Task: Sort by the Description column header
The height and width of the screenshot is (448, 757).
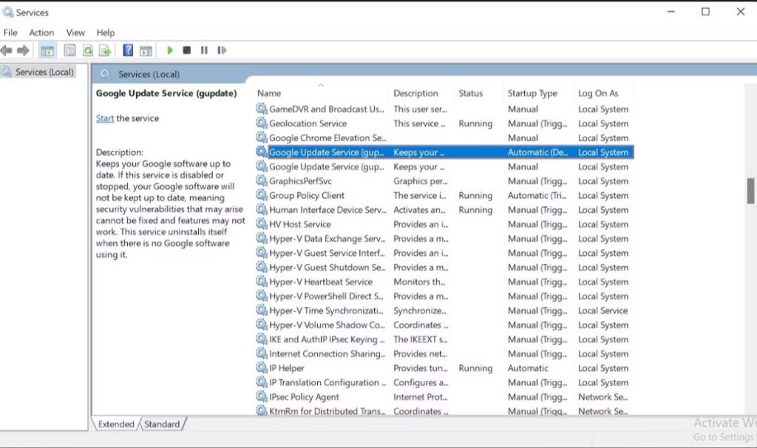Action: pyautogui.click(x=415, y=93)
